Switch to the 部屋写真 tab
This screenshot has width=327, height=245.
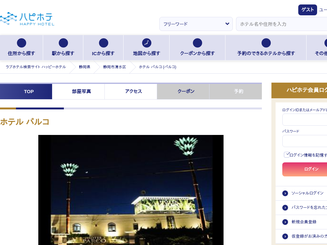79,92
